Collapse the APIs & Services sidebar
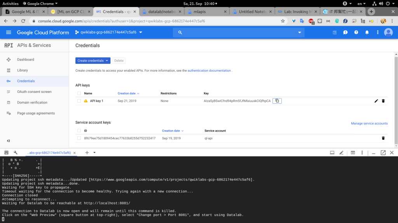398x223 pixels. (9, 141)
